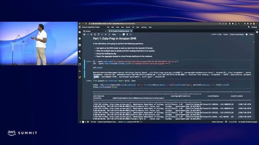The width and height of the screenshot is (259, 145).
Task: Click the Instance MEM usage bar
Action: click(x=140, y=122)
